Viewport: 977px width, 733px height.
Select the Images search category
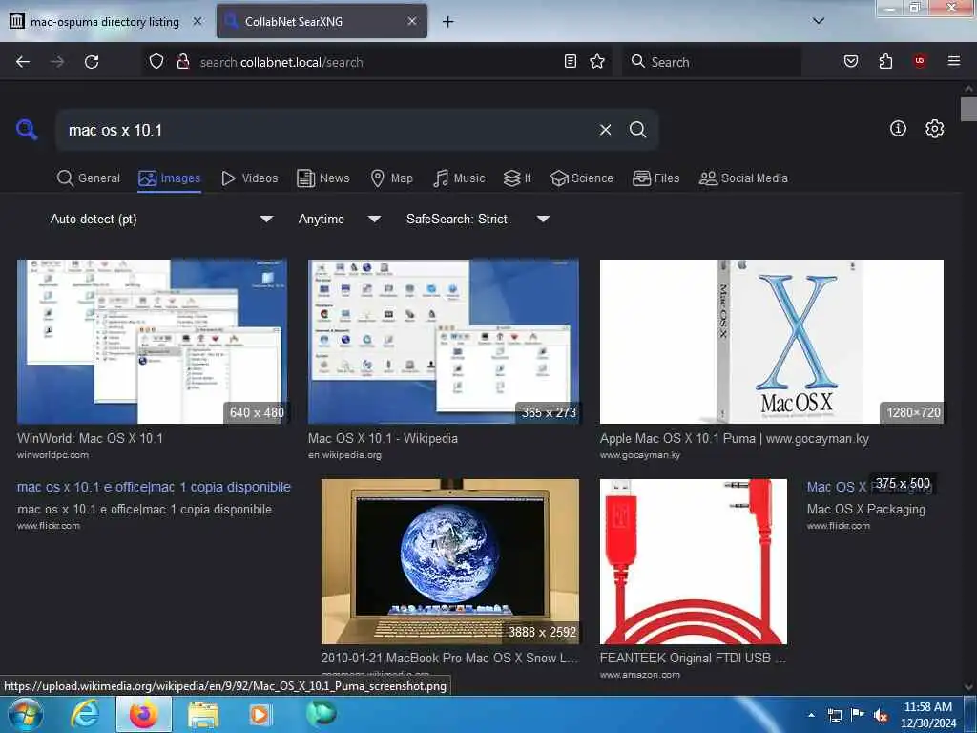click(x=170, y=178)
